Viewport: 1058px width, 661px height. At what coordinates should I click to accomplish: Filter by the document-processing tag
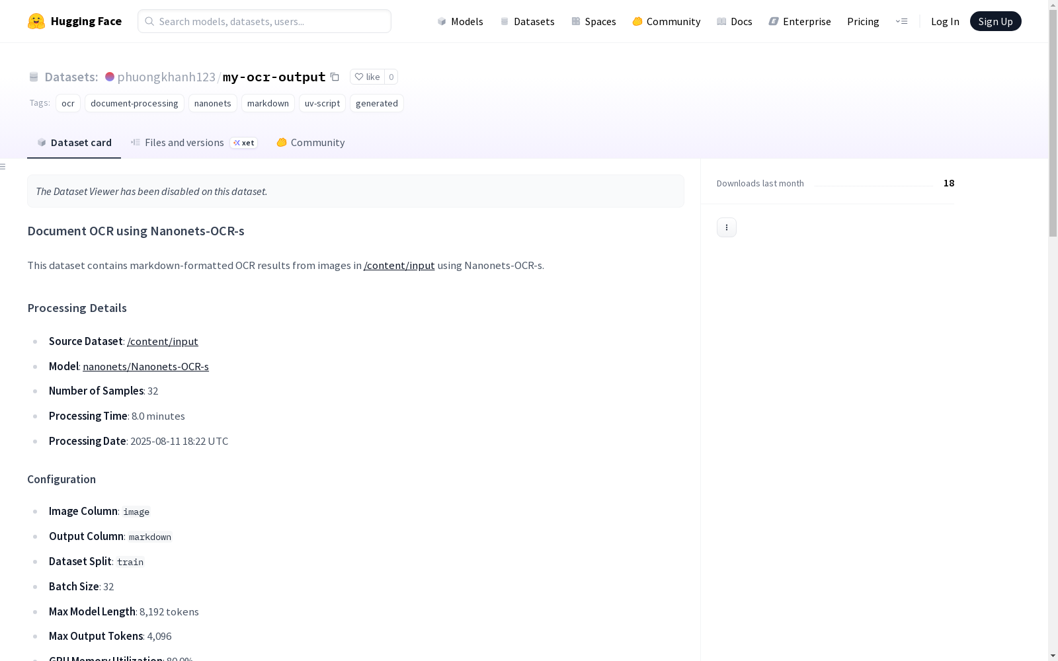coord(134,103)
